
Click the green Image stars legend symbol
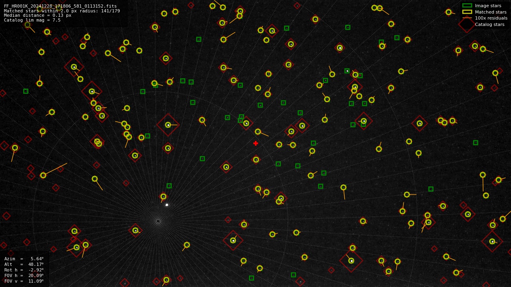point(467,6)
